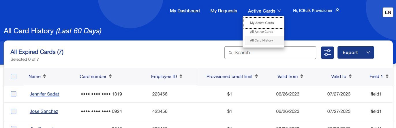Go to My Requests page
This screenshot has width=396, height=128.
pos(224,11)
